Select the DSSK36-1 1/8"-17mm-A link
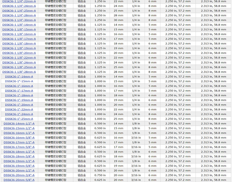The height and width of the screenshot is (182, 232). 19,39
